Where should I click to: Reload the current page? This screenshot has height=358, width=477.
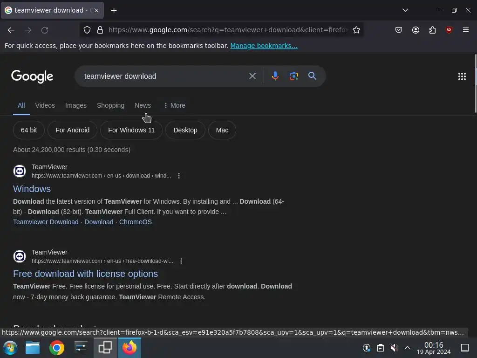point(45,30)
